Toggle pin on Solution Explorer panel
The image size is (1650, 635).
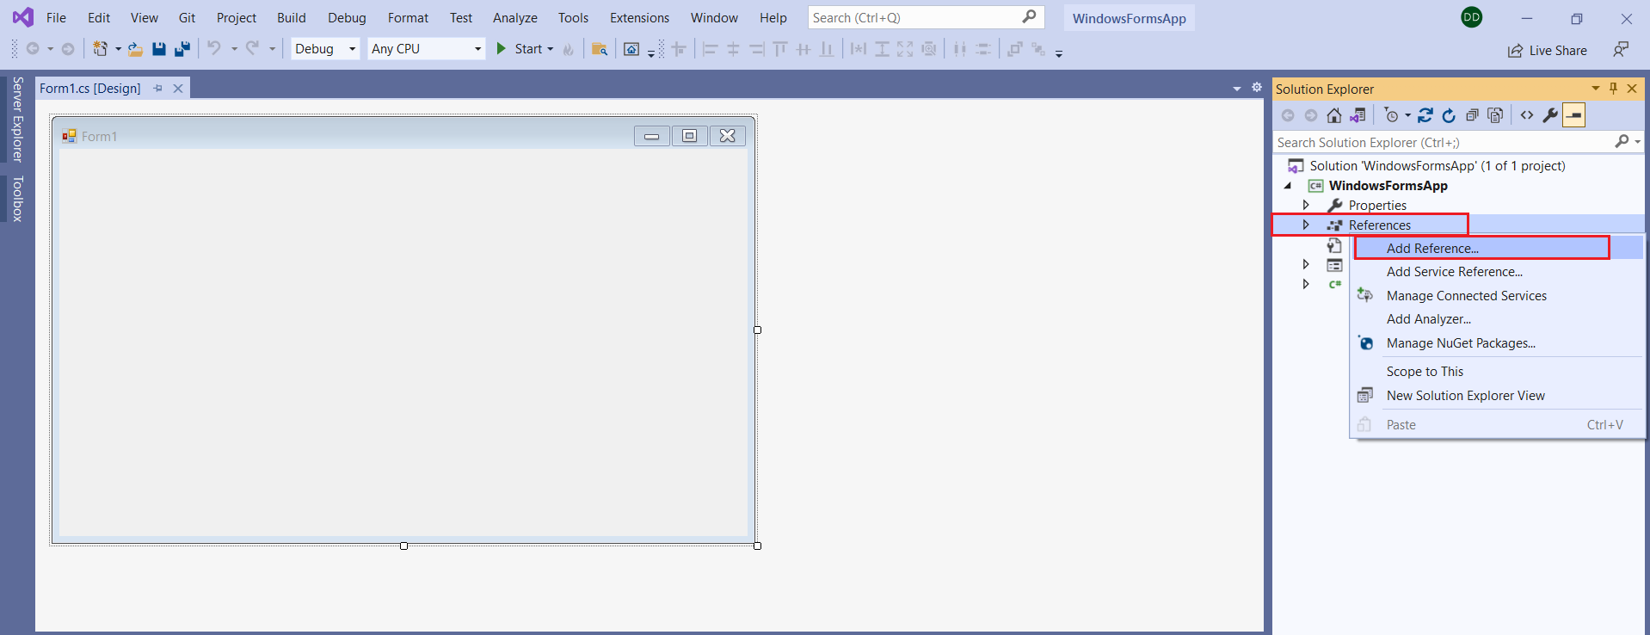(1613, 89)
